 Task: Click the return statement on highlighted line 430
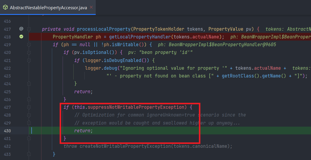coord(83,131)
